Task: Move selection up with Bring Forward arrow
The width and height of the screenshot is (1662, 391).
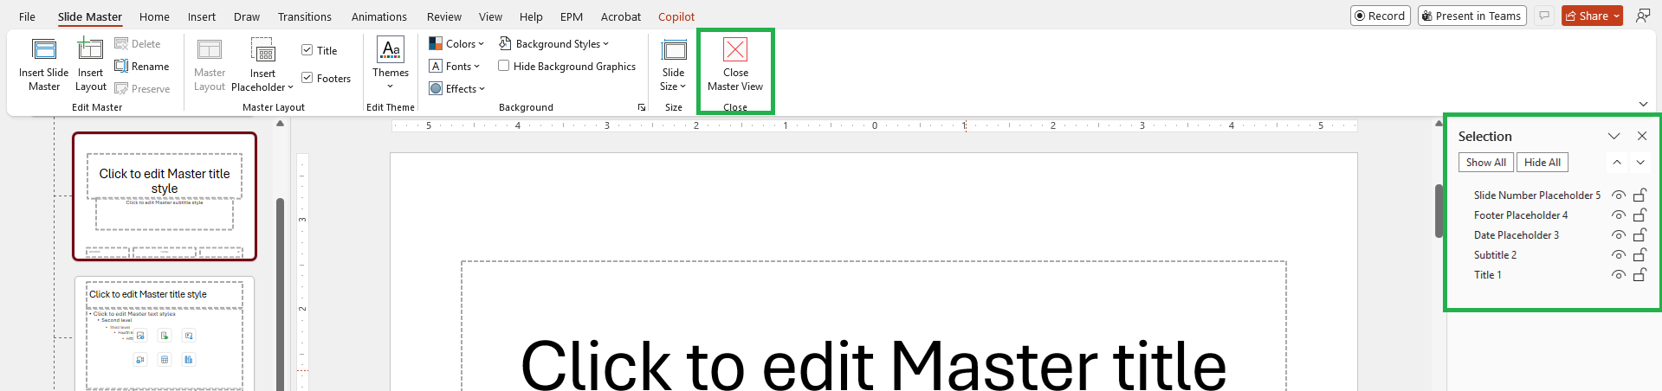Action: coord(1617,163)
